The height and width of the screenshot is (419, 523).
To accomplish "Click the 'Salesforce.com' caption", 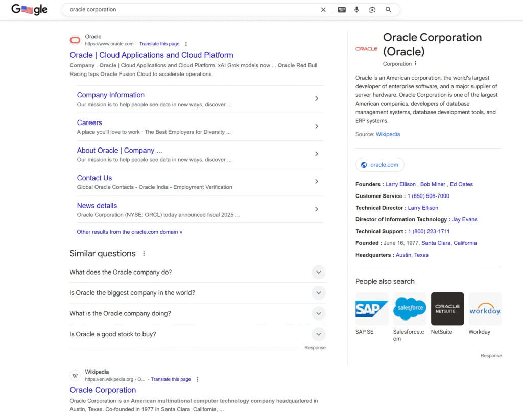I will 409,335.
